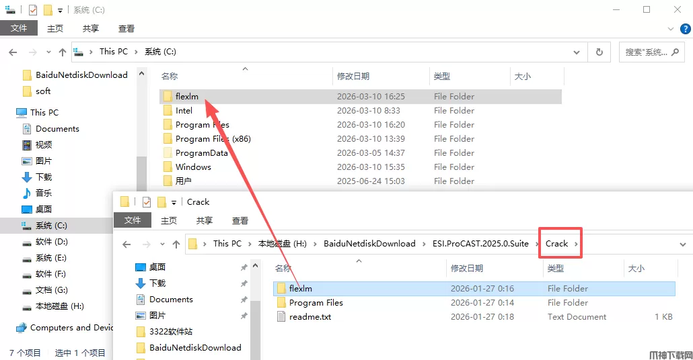Click properties checkmark icon in 系统 (C:) title bar

(33, 9)
